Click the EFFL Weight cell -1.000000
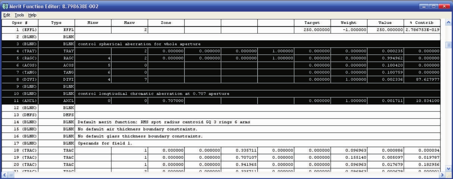Viewport: 453px width, 179px height. (349, 30)
